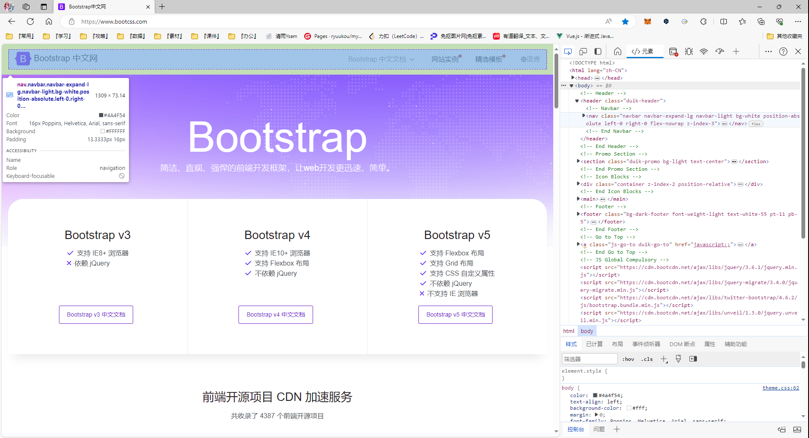The image size is (809, 438).
Task: Open the DevTools Welcome home icon
Action: pyautogui.click(x=618, y=51)
